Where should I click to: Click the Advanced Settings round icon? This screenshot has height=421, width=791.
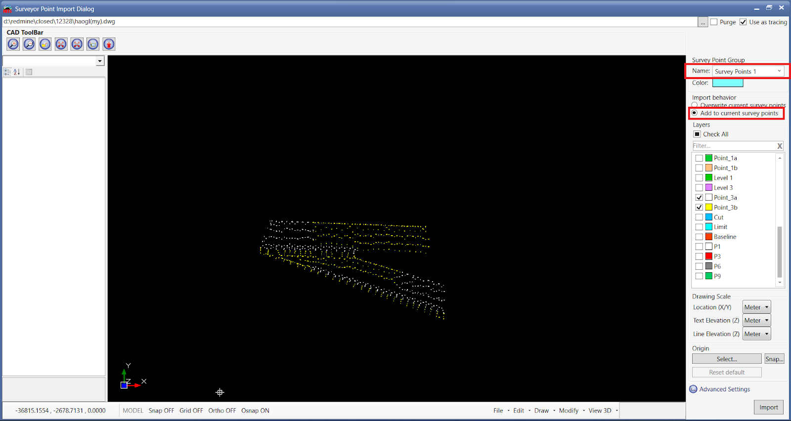[x=694, y=389]
